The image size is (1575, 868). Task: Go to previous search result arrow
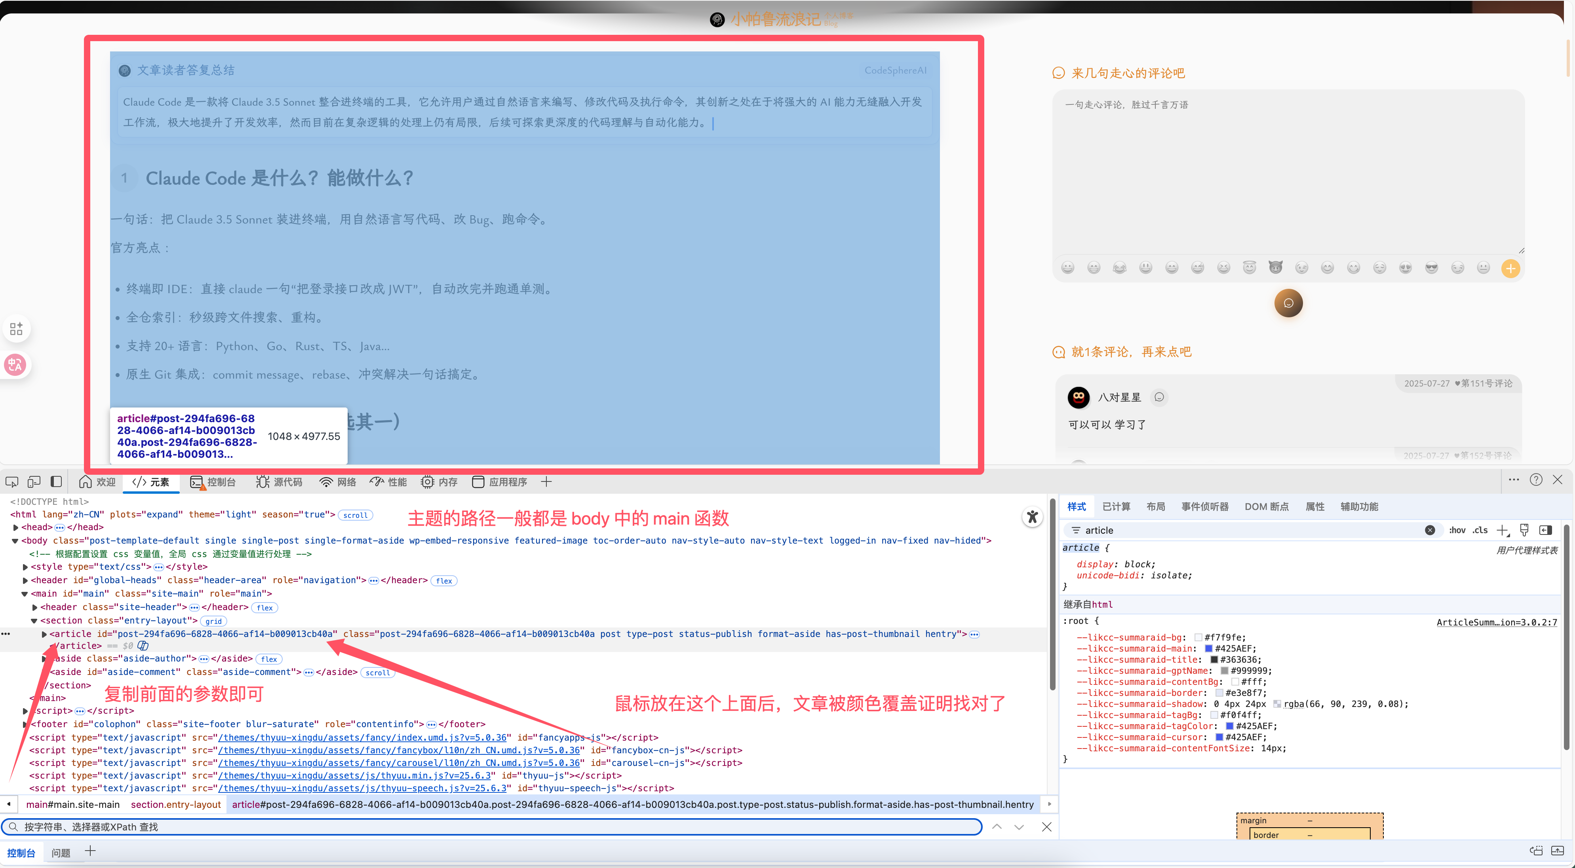point(997,827)
